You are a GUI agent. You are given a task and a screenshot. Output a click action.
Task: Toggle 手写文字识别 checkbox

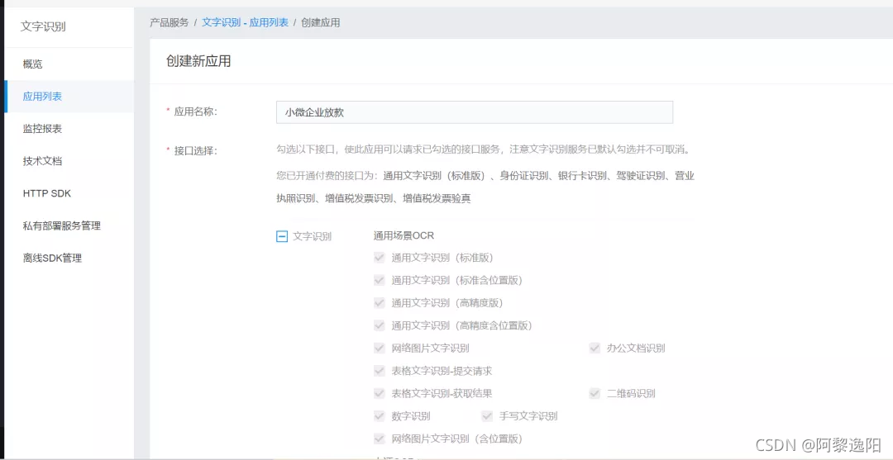487,415
